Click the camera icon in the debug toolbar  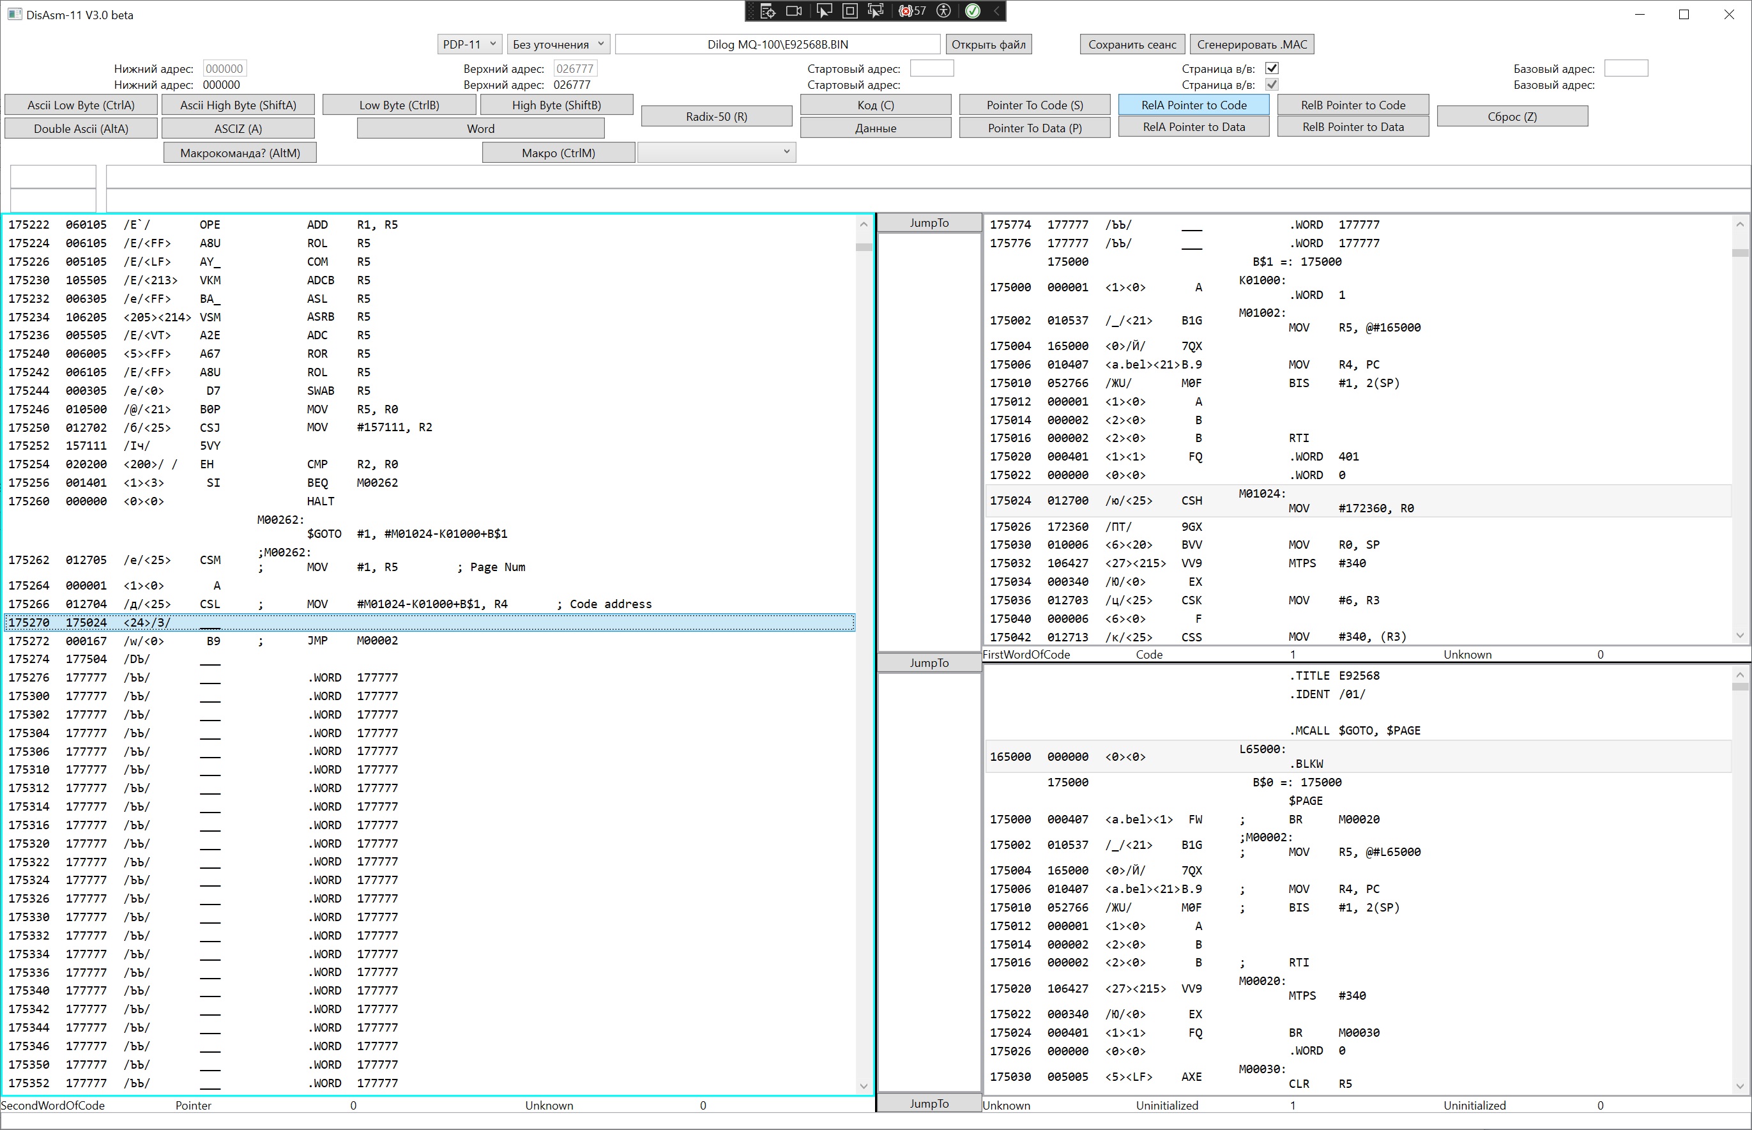794,11
